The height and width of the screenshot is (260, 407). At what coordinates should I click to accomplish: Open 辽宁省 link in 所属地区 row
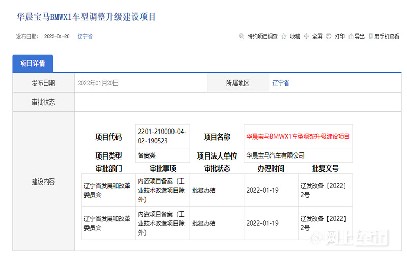click(x=281, y=83)
